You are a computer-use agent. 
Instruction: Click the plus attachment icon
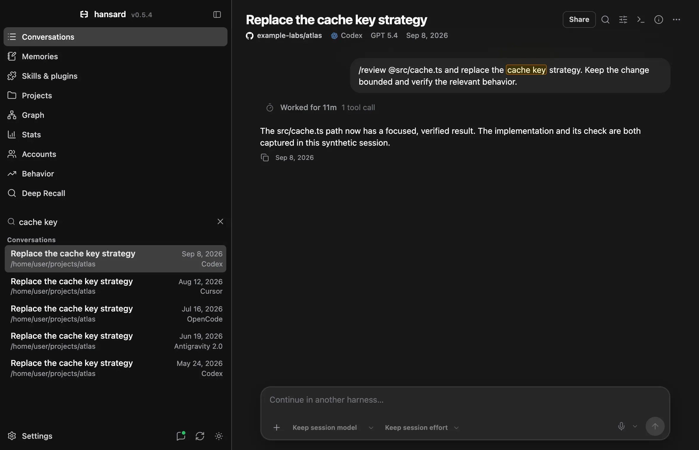[x=276, y=427]
